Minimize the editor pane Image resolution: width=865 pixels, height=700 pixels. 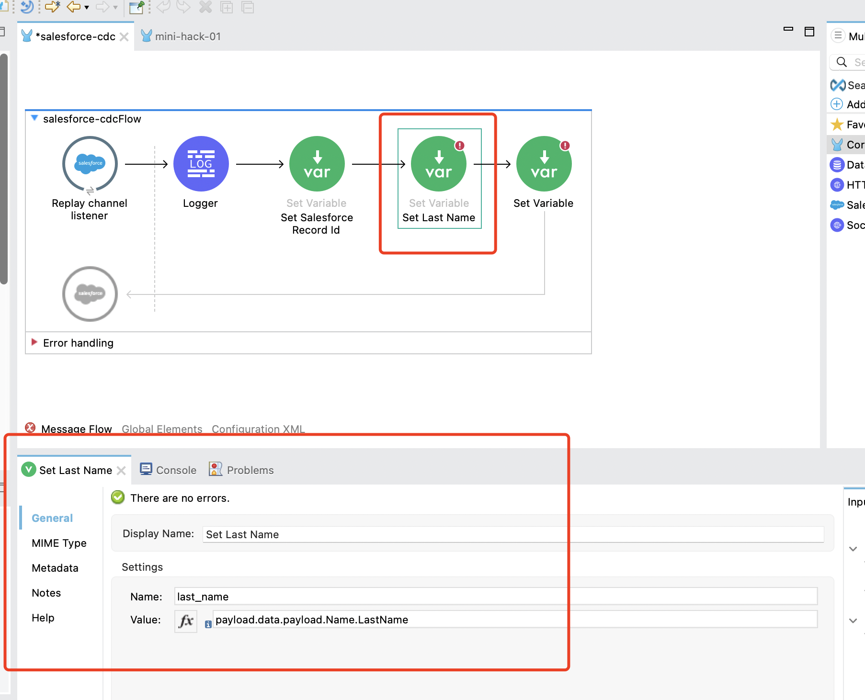coord(788,30)
